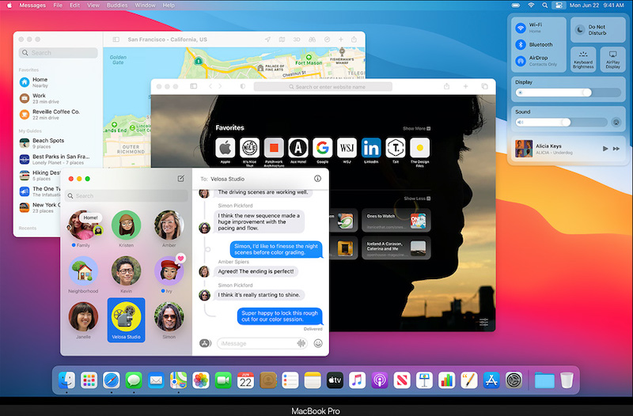Open the AirPlay Display options
Screen dimensions: 633x416
(612, 60)
